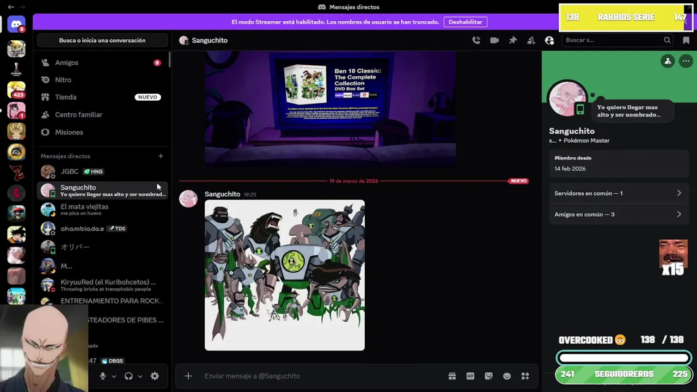The height and width of the screenshot is (392, 697).
Task: Click the TDS tag next to chambiadas
Action: click(117, 229)
